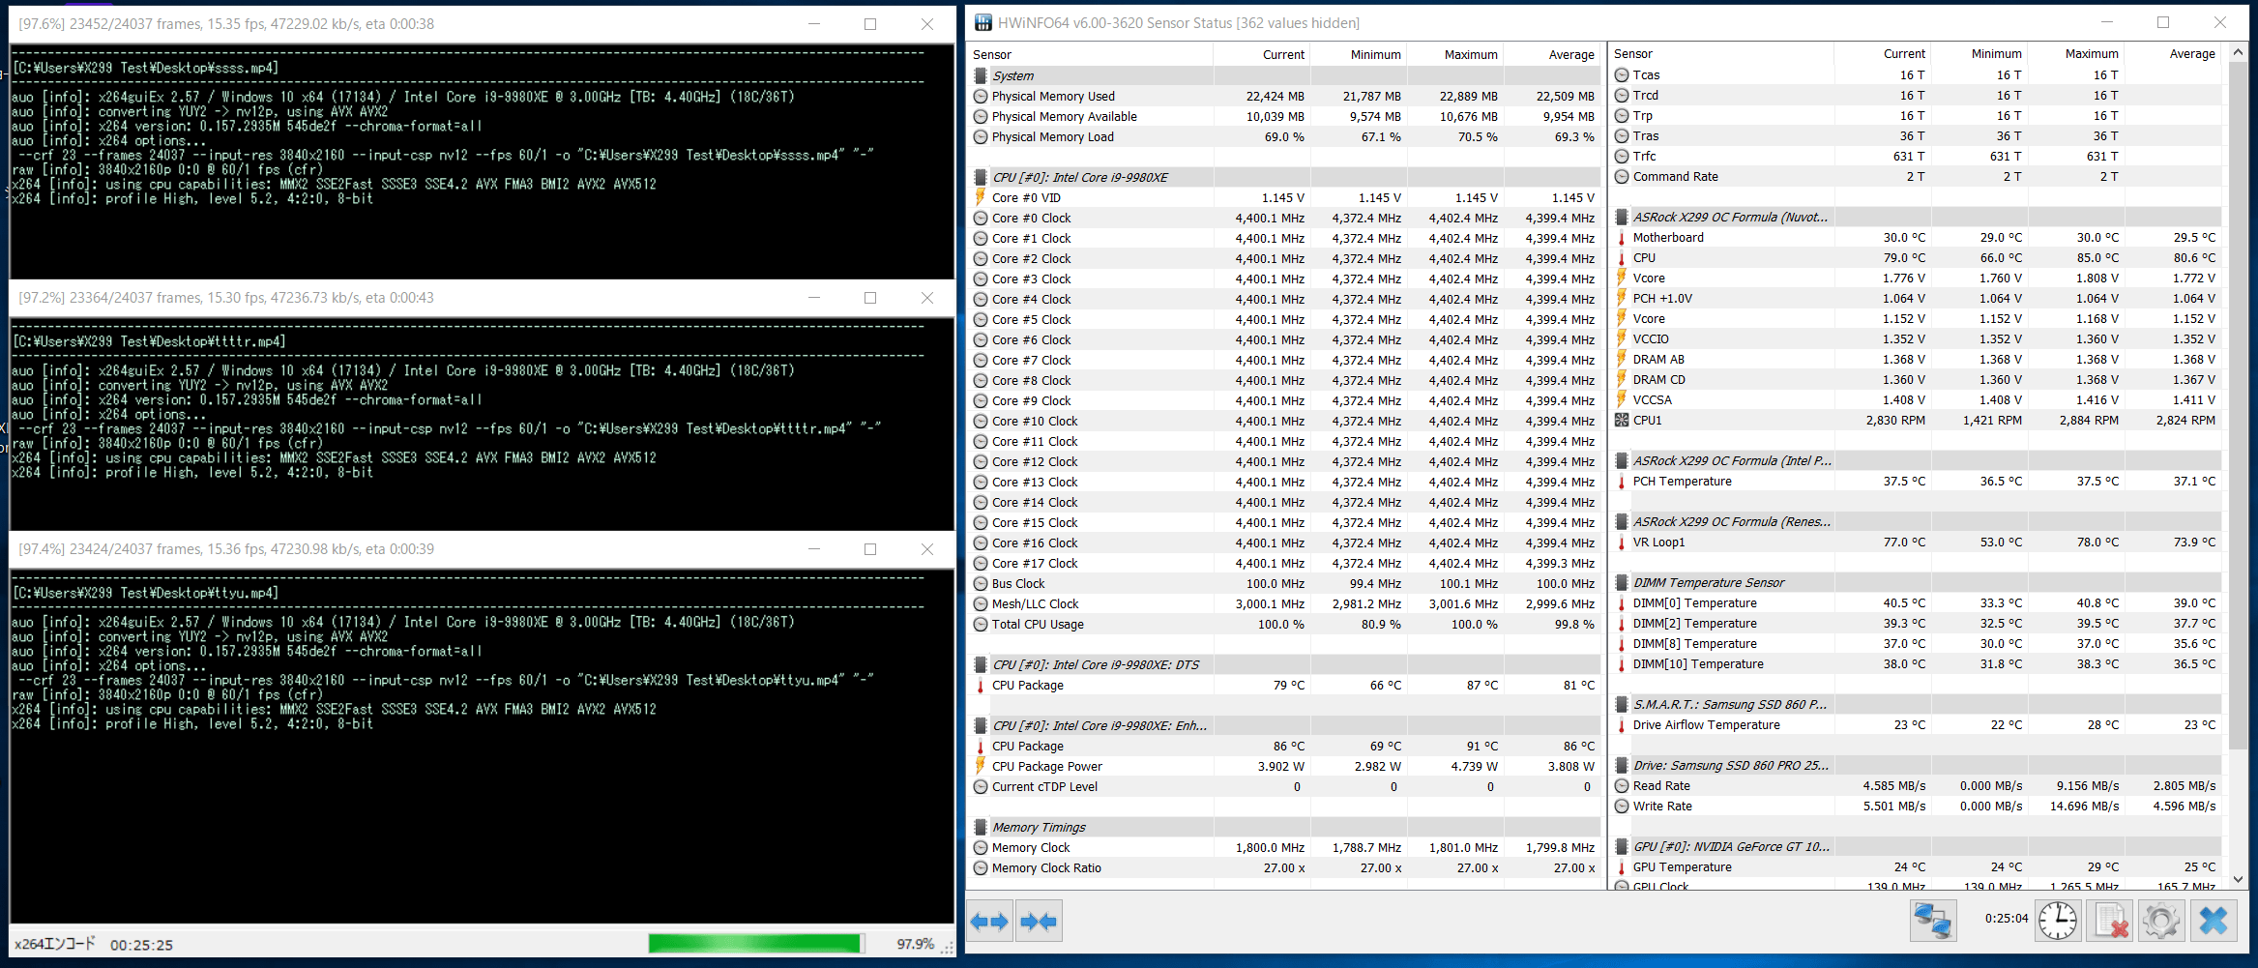Click the x264エンコード 00:25:25 status bar text
2258x968 pixels.
point(93,944)
